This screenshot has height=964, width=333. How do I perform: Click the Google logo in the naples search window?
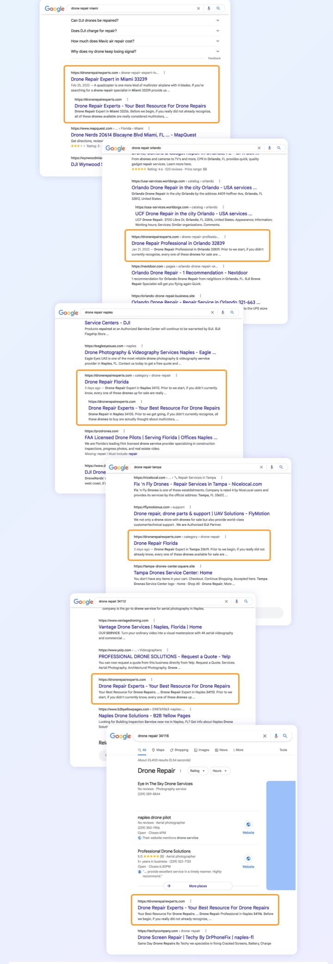[x=68, y=313]
